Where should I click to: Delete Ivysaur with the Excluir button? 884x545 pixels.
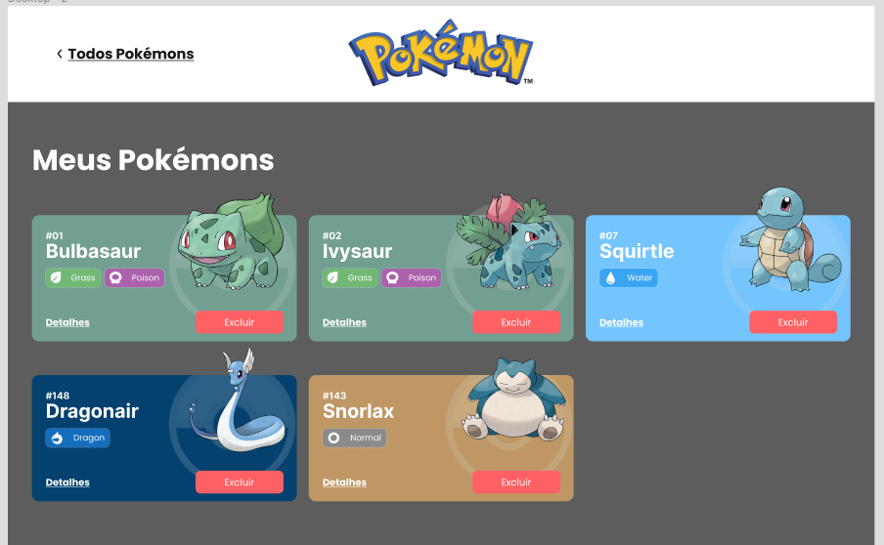tap(516, 322)
